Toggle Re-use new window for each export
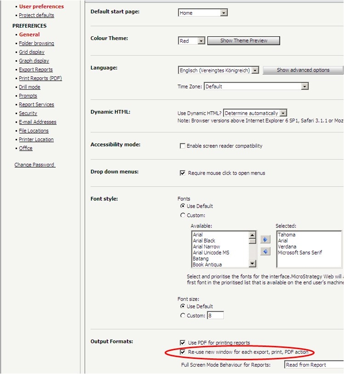 click(x=183, y=352)
